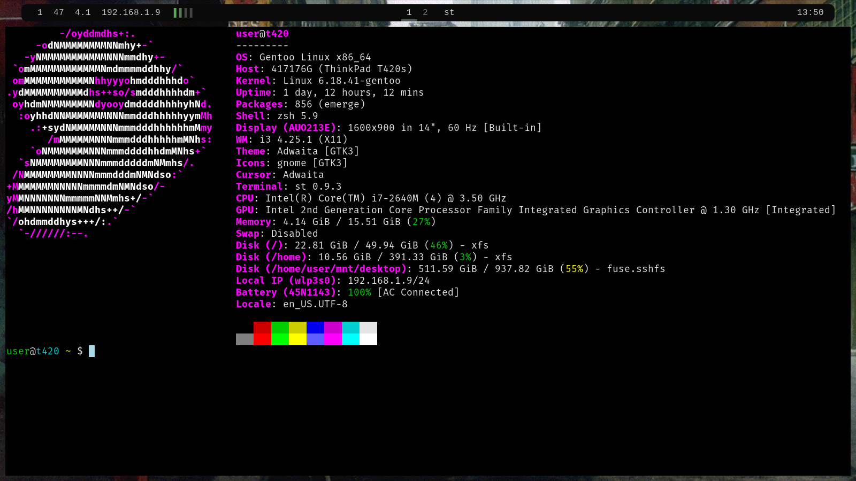856x481 pixels.
Task: Click the "Display (AUO213E)" line
Action: point(389,128)
